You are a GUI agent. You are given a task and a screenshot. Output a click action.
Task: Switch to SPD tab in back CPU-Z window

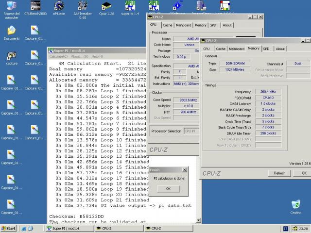point(213,25)
